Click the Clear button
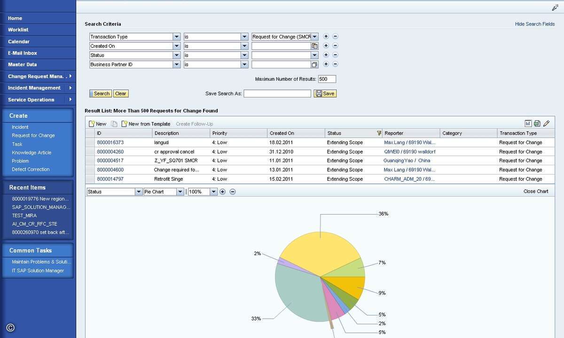Screen dimensions: 564x338 click(121, 93)
